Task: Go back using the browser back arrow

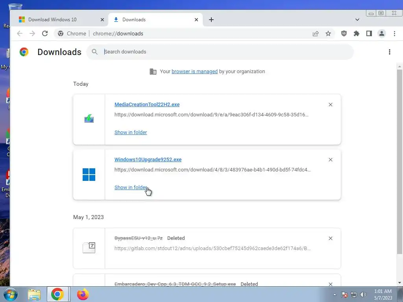Action: pos(20,34)
